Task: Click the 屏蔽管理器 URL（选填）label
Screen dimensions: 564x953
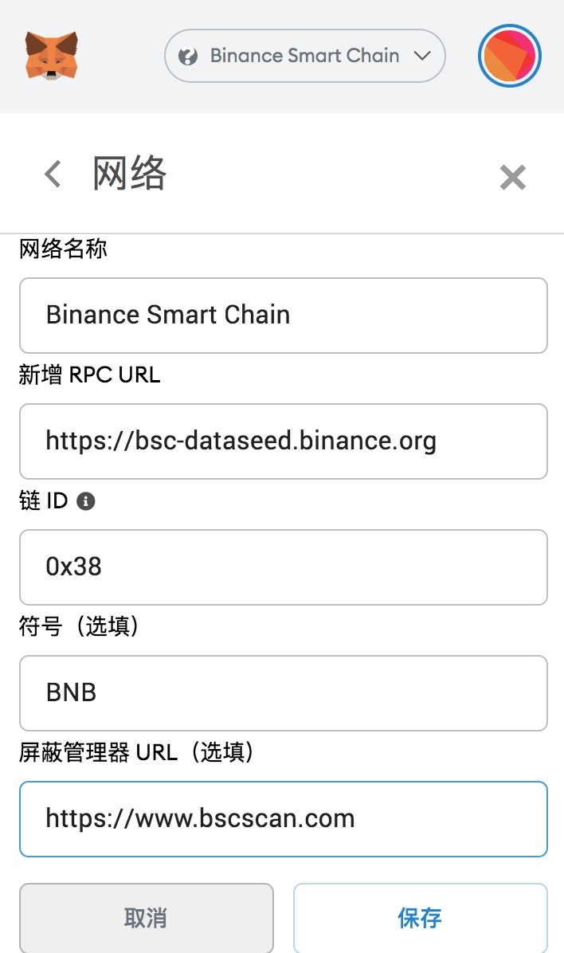Action: [135, 752]
